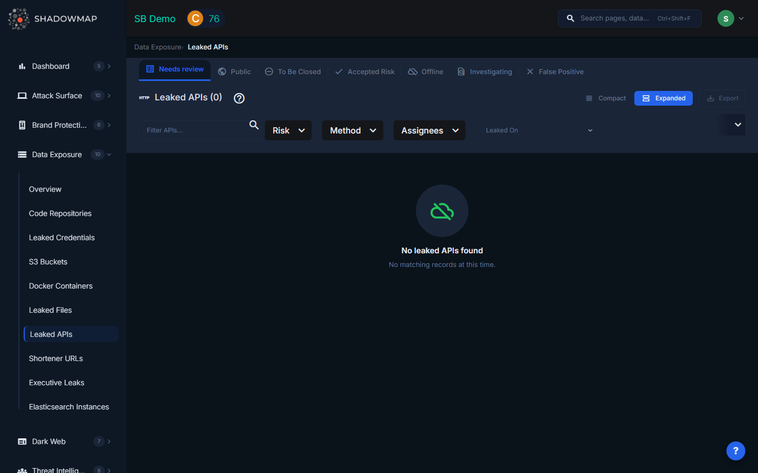The height and width of the screenshot is (473, 758).
Task: Click the user avatar 'S' icon
Action: click(x=725, y=18)
